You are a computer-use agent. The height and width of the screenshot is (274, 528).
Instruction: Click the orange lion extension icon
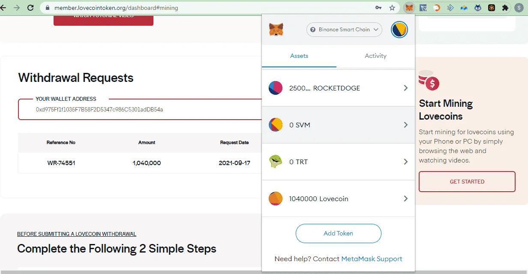pyautogui.click(x=437, y=8)
